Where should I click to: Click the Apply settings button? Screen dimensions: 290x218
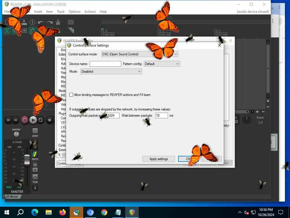tap(159, 159)
